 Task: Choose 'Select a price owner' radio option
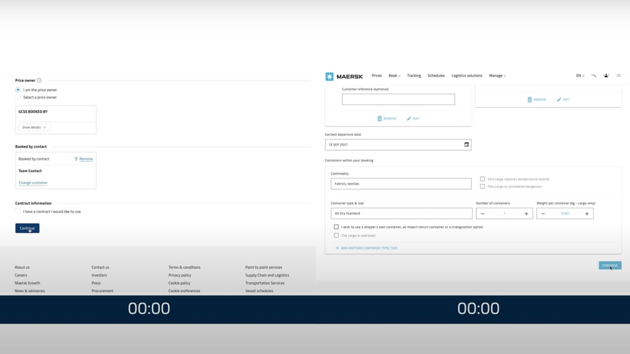coord(18,97)
